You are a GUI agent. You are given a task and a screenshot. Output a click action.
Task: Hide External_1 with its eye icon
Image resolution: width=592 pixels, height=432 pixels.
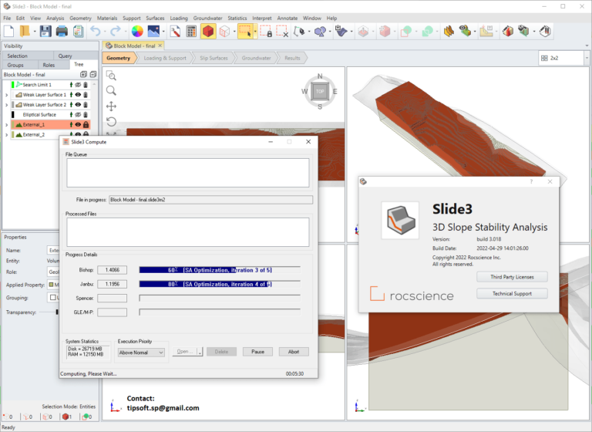78,125
